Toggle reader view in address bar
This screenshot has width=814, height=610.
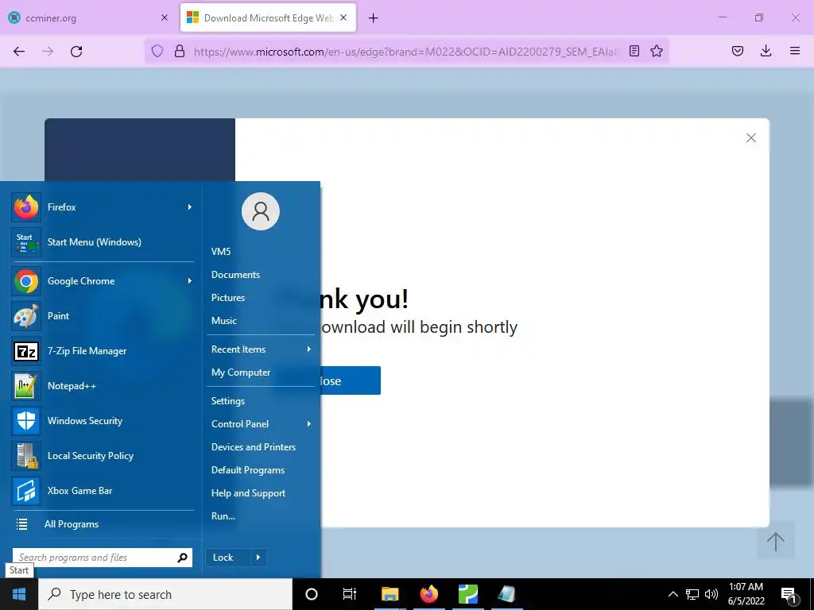(634, 52)
